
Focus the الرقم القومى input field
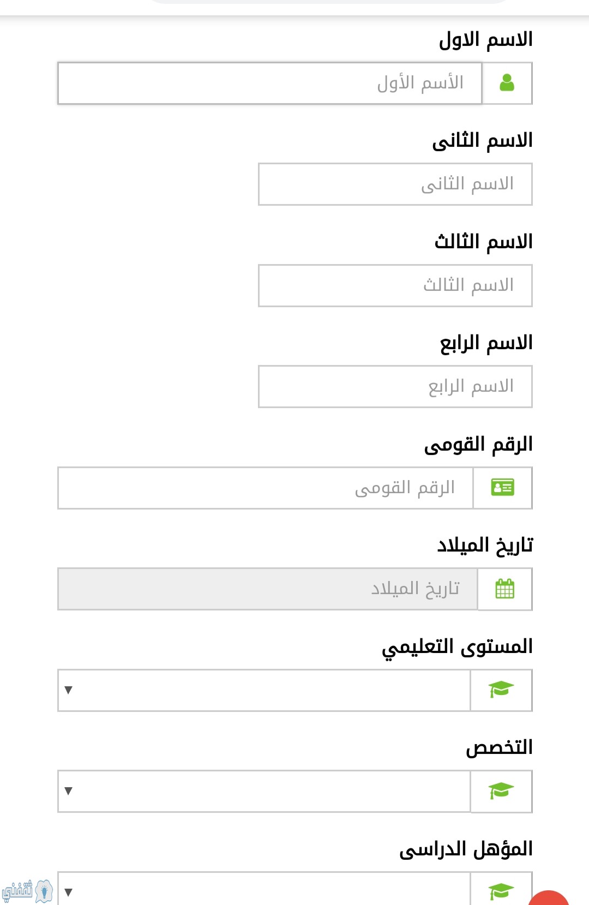266,488
